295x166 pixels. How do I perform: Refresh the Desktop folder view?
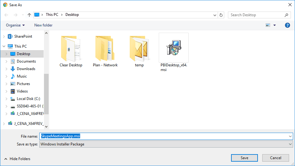pos(221,15)
